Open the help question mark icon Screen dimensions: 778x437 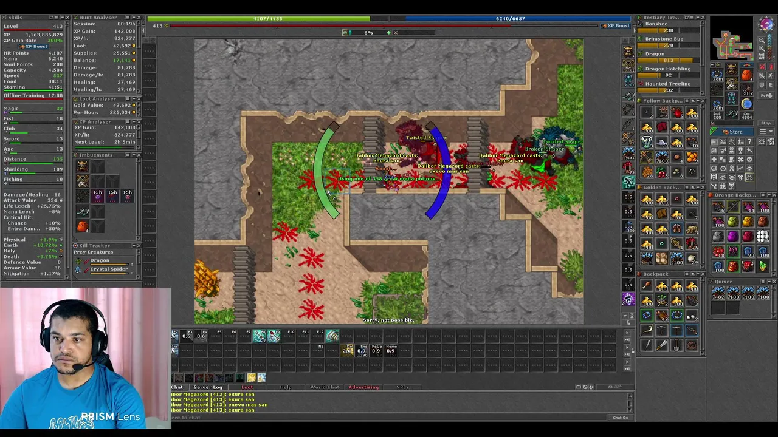pos(749,141)
